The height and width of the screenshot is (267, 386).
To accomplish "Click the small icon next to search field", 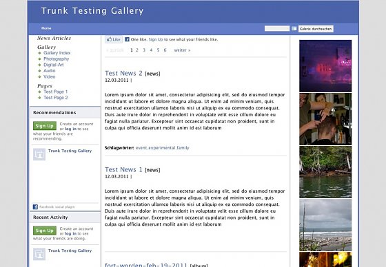I will 294,29.
